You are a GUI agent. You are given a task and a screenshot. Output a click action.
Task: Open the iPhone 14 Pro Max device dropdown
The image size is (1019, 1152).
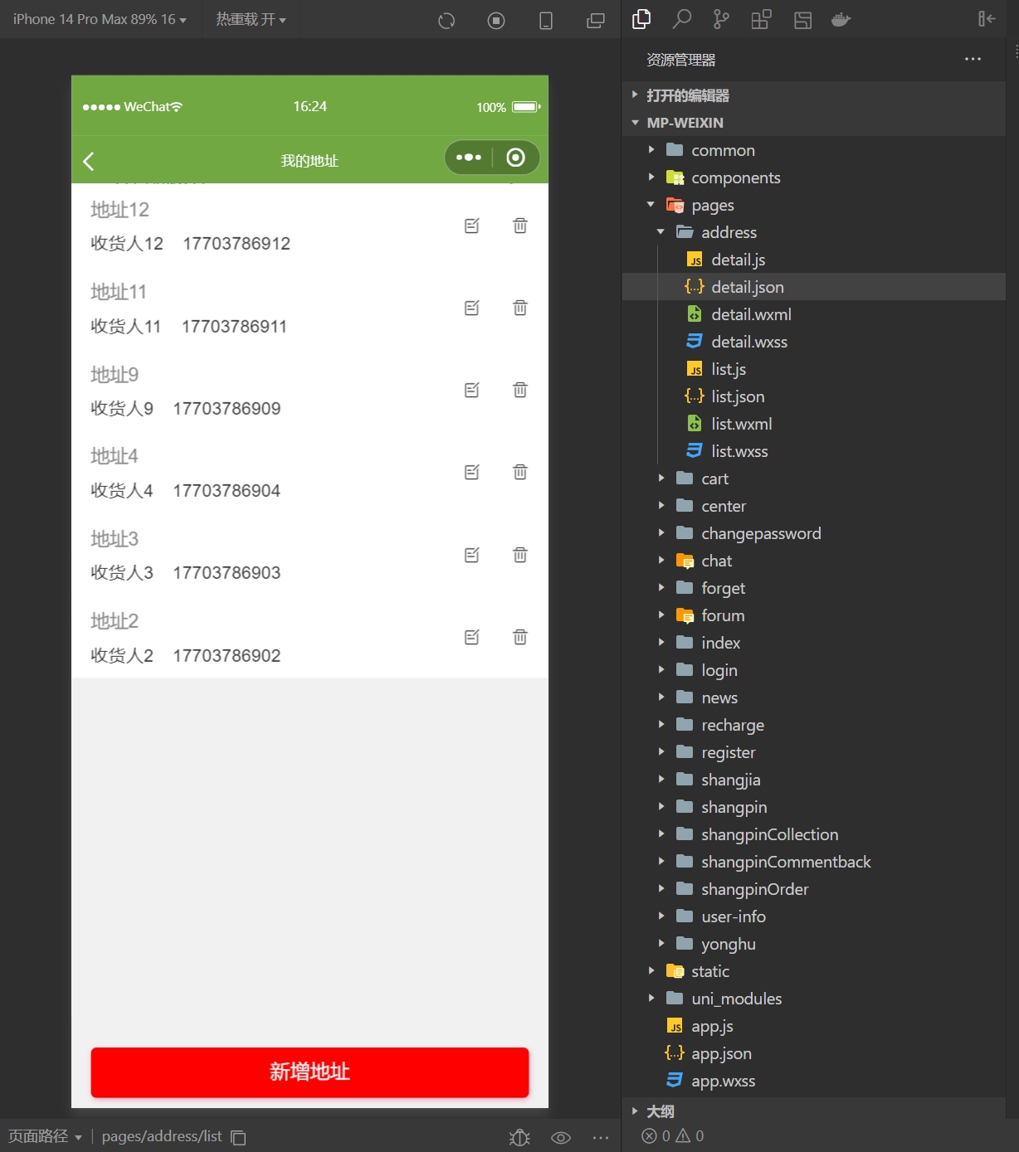tap(100, 19)
